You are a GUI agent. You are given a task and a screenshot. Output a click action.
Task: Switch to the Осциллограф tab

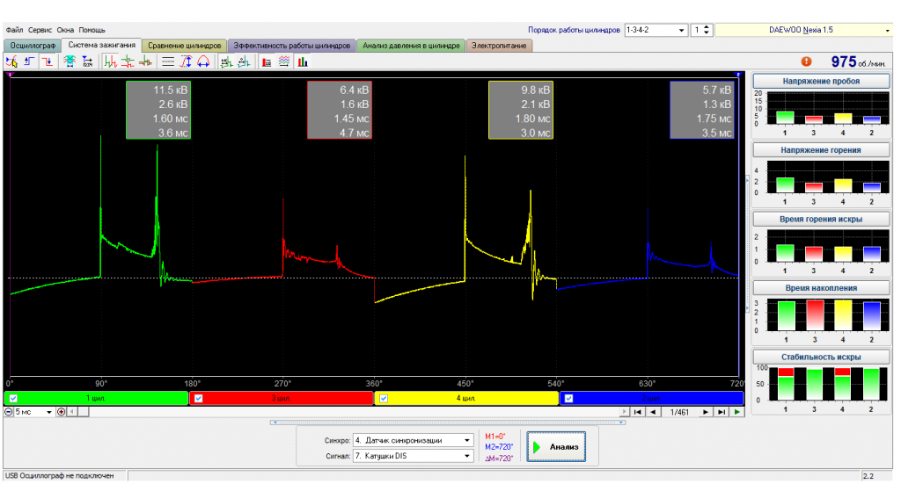tap(33, 46)
